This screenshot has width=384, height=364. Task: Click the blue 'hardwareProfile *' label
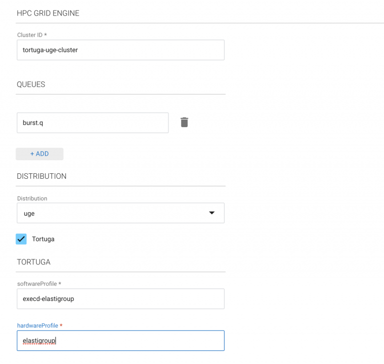(x=40, y=325)
